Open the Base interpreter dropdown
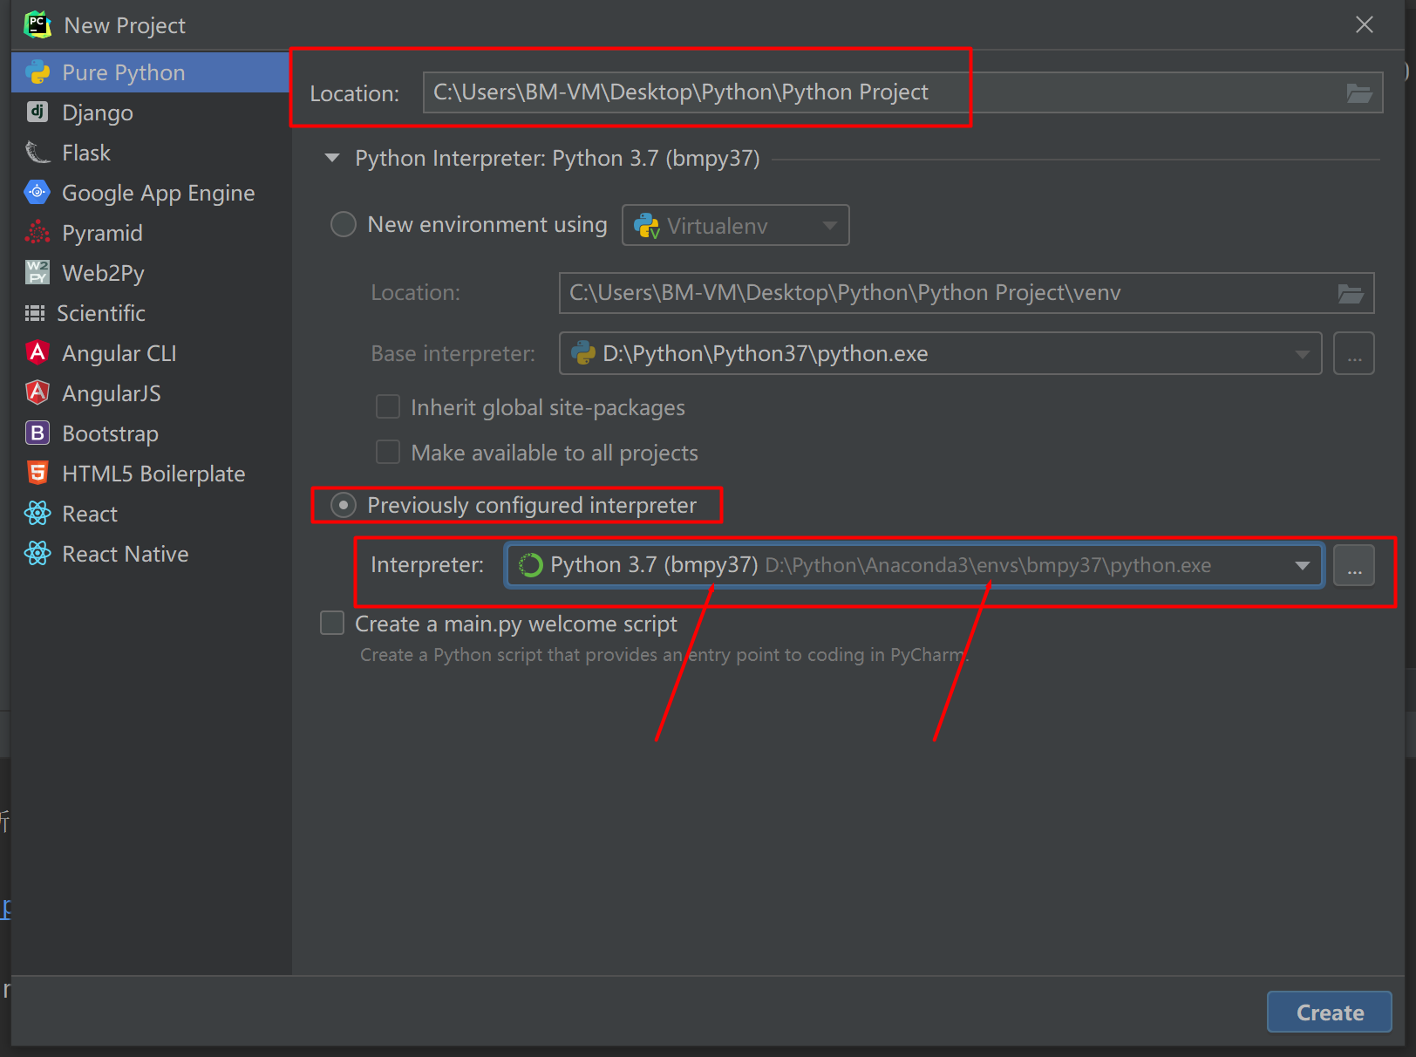Screen dimensions: 1416x1057 pos(941,353)
